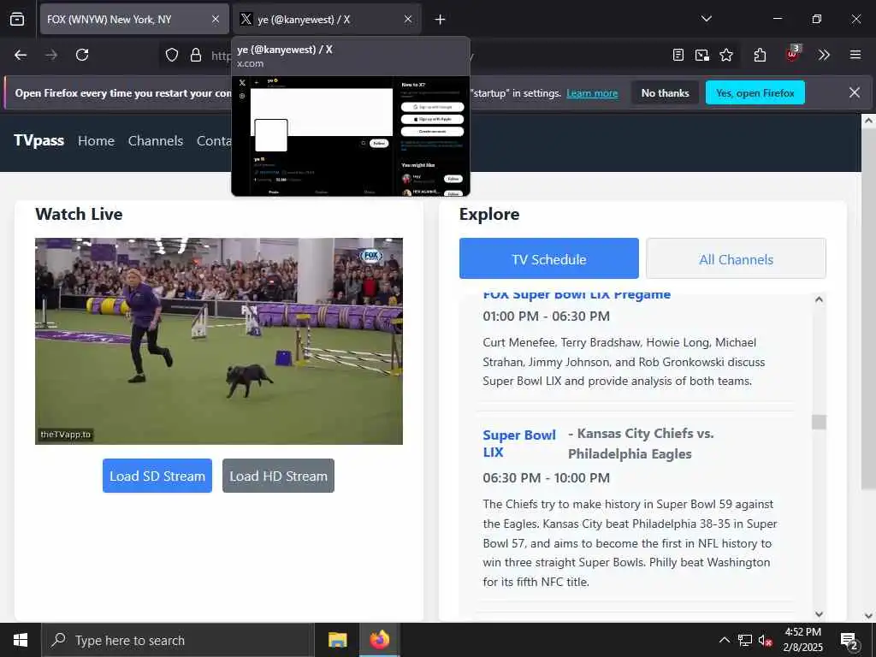Close the FOX (WNYW) New York tab
The image size is (876, 657).
click(x=216, y=19)
